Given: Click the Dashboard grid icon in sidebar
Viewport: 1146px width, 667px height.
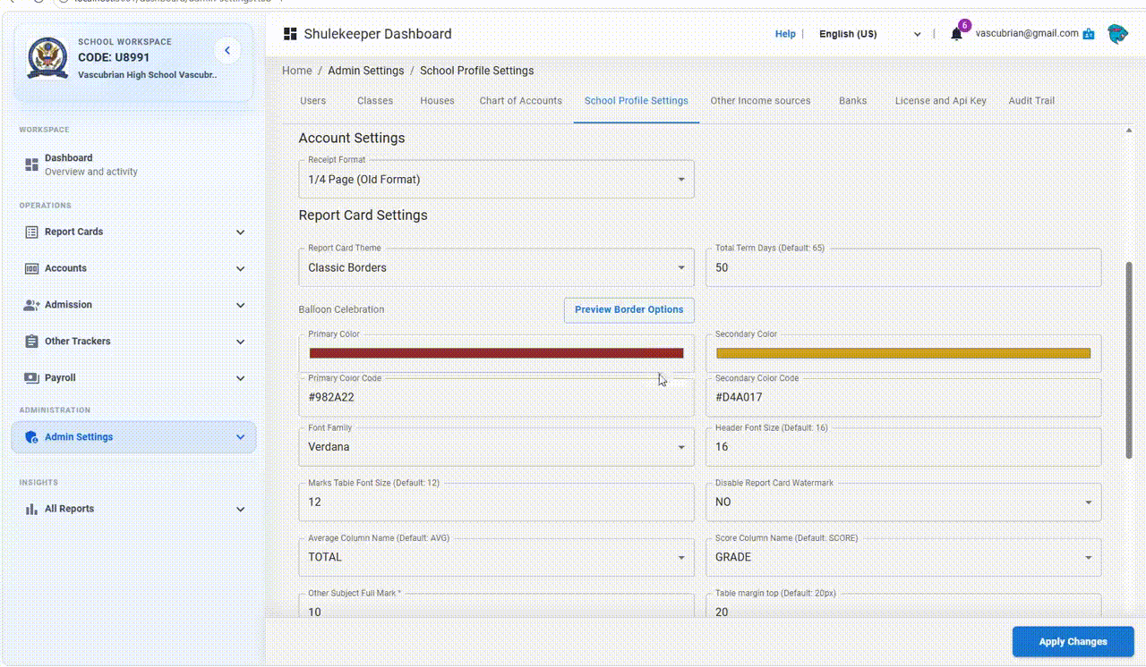Looking at the screenshot, I should (x=31, y=165).
